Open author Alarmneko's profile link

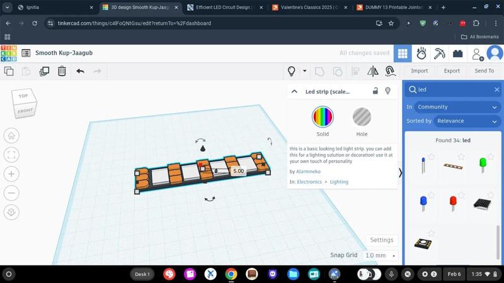pyautogui.click(x=308, y=171)
